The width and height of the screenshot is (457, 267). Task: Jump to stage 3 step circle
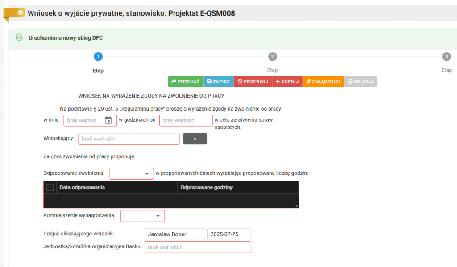coord(446,56)
